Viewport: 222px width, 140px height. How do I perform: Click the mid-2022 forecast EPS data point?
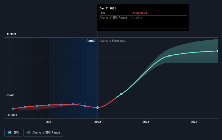[121, 94]
